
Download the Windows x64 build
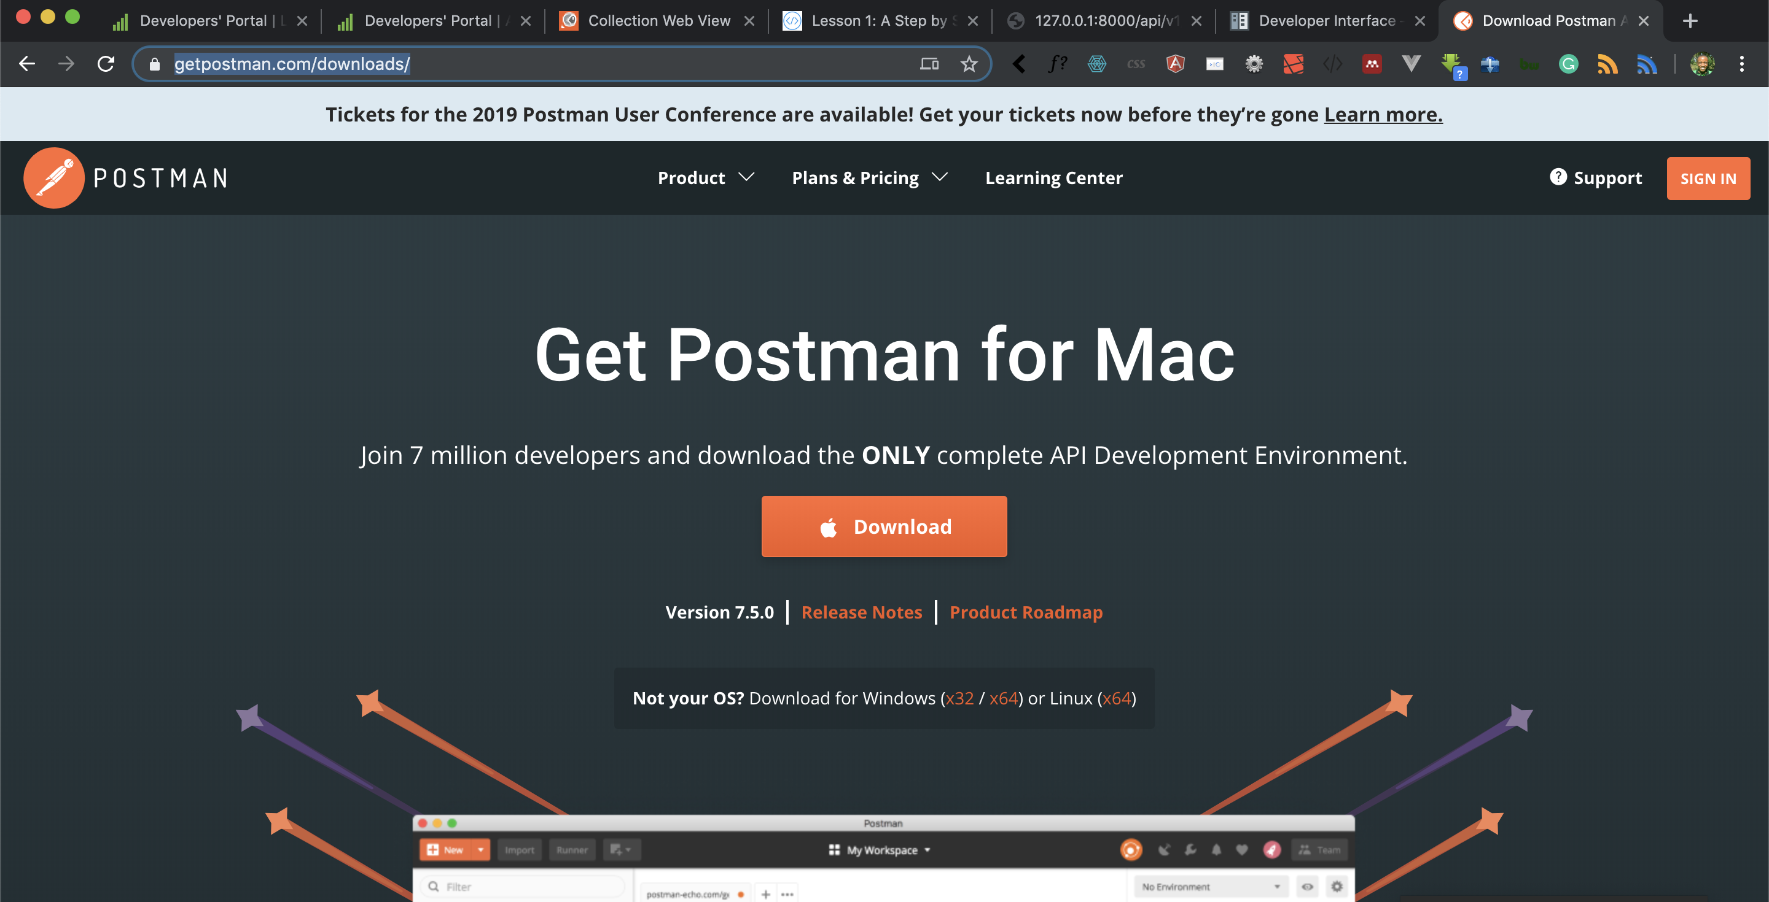1003,698
